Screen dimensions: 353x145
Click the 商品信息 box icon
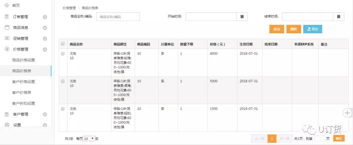[x=7, y=27]
